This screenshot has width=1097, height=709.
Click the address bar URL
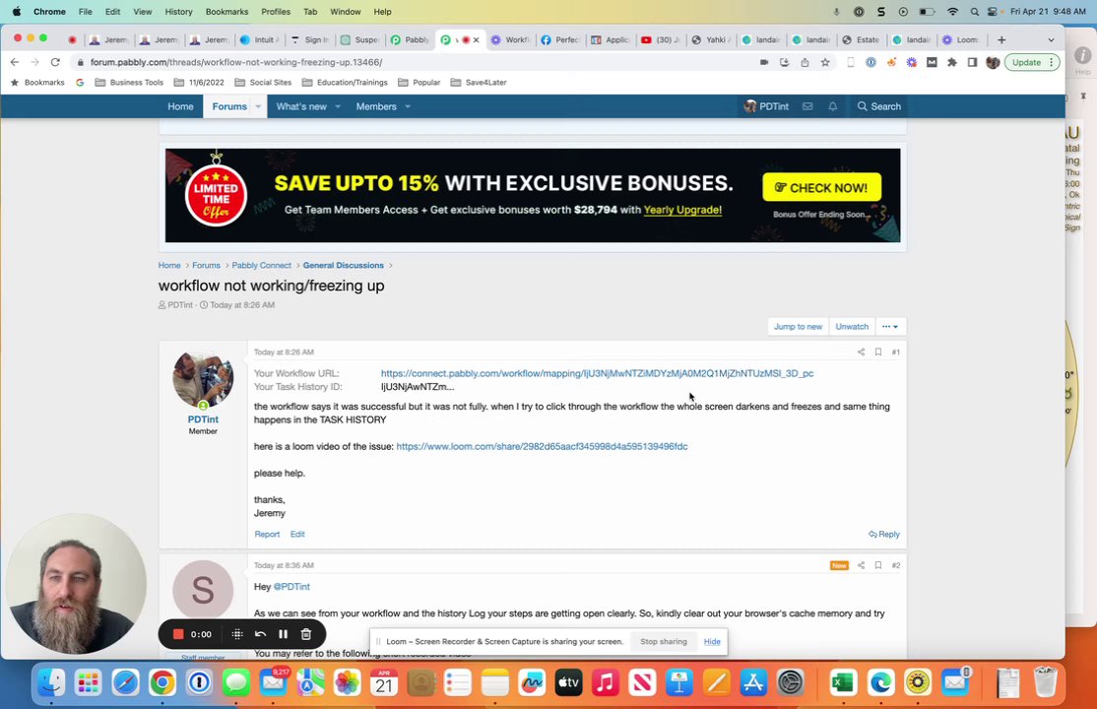tap(235, 62)
